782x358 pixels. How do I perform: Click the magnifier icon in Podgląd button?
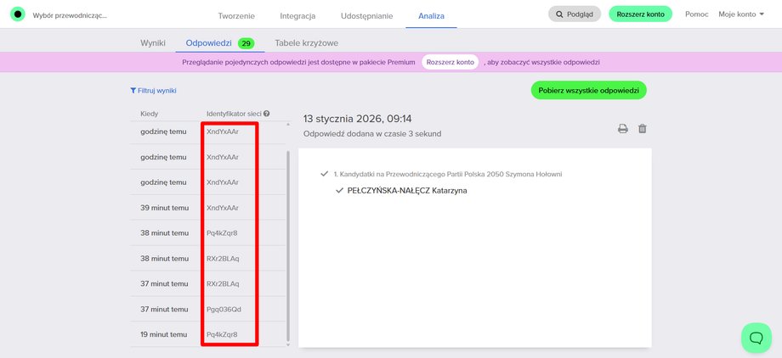pyautogui.click(x=559, y=14)
